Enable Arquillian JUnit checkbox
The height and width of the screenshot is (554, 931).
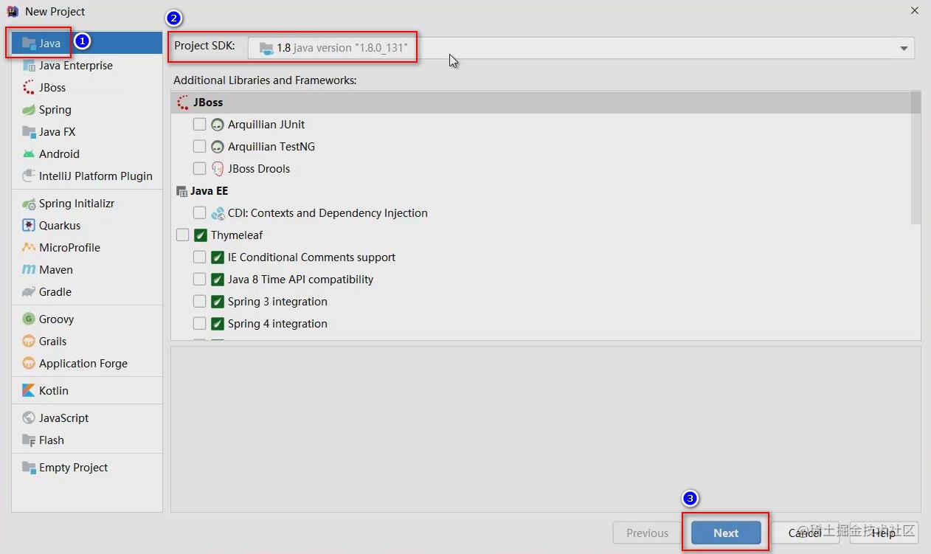[x=199, y=125]
